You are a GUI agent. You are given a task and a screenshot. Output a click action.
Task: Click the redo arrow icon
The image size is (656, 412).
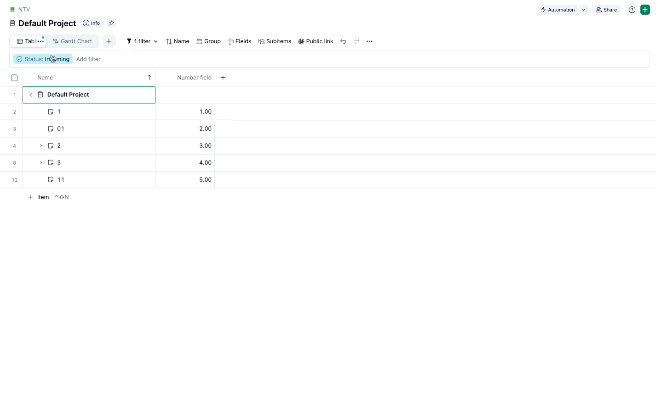tap(357, 41)
